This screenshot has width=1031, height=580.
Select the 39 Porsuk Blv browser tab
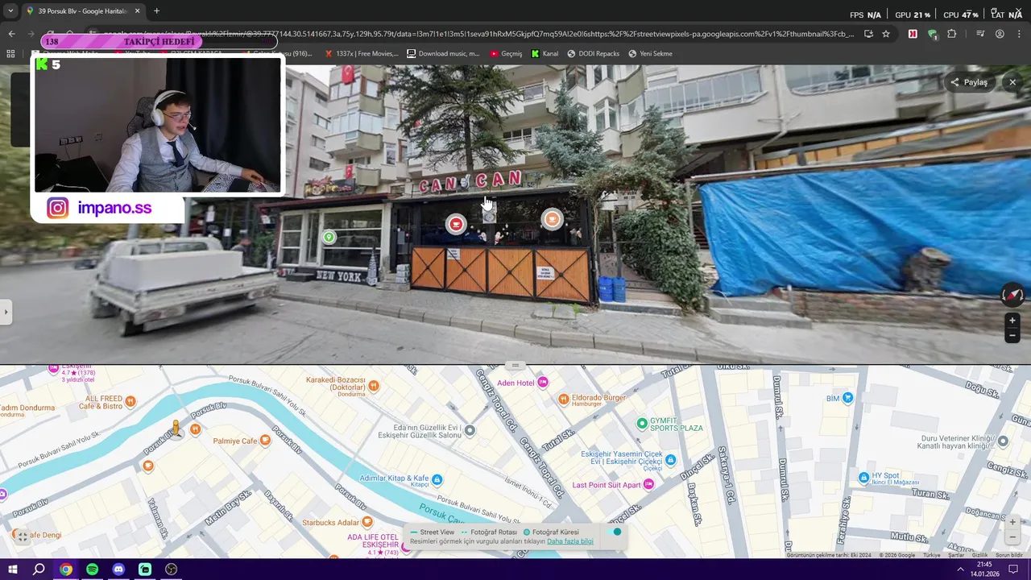coord(82,11)
